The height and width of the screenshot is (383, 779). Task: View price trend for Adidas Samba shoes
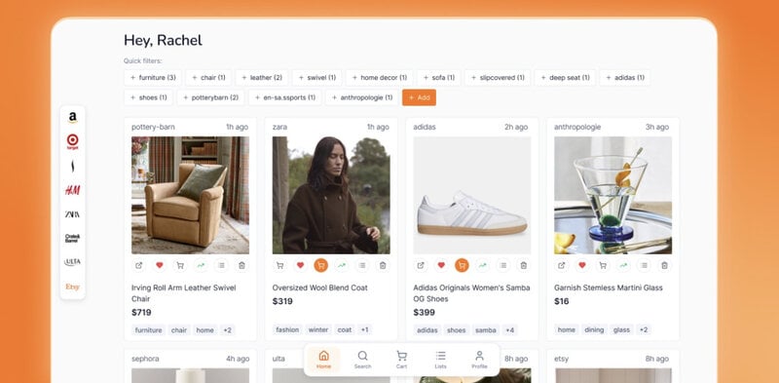pos(482,266)
